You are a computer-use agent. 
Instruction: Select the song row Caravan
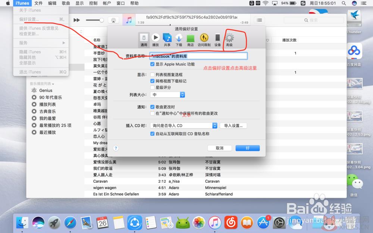[x=215, y=181]
